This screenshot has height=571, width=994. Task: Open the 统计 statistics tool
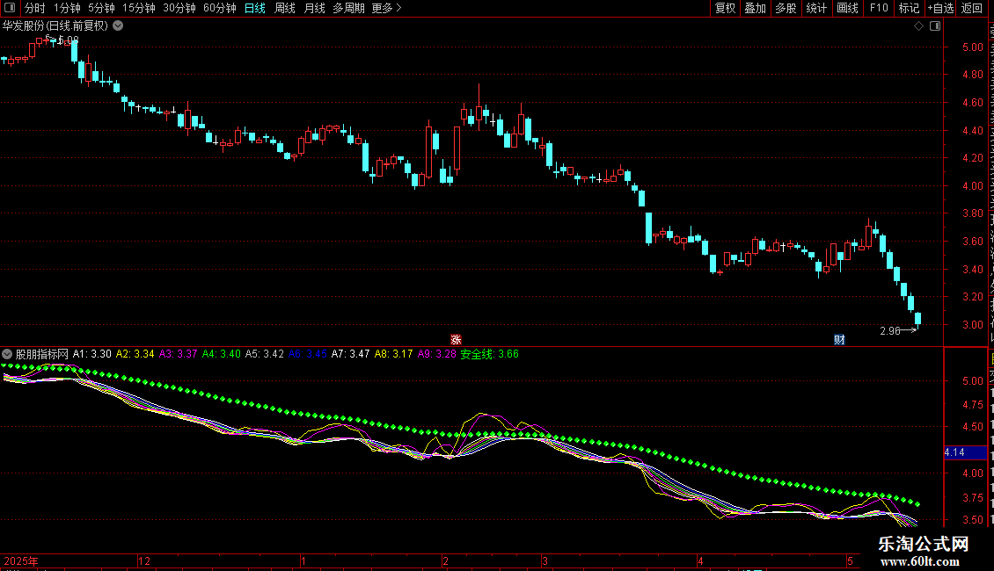point(815,8)
